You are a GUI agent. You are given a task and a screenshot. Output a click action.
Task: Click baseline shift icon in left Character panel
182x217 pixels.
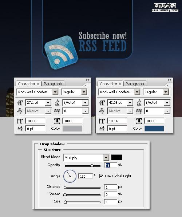pyautogui.click(x=20, y=129)
